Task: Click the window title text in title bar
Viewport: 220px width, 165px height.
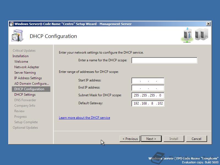Action: click(73, 24)
